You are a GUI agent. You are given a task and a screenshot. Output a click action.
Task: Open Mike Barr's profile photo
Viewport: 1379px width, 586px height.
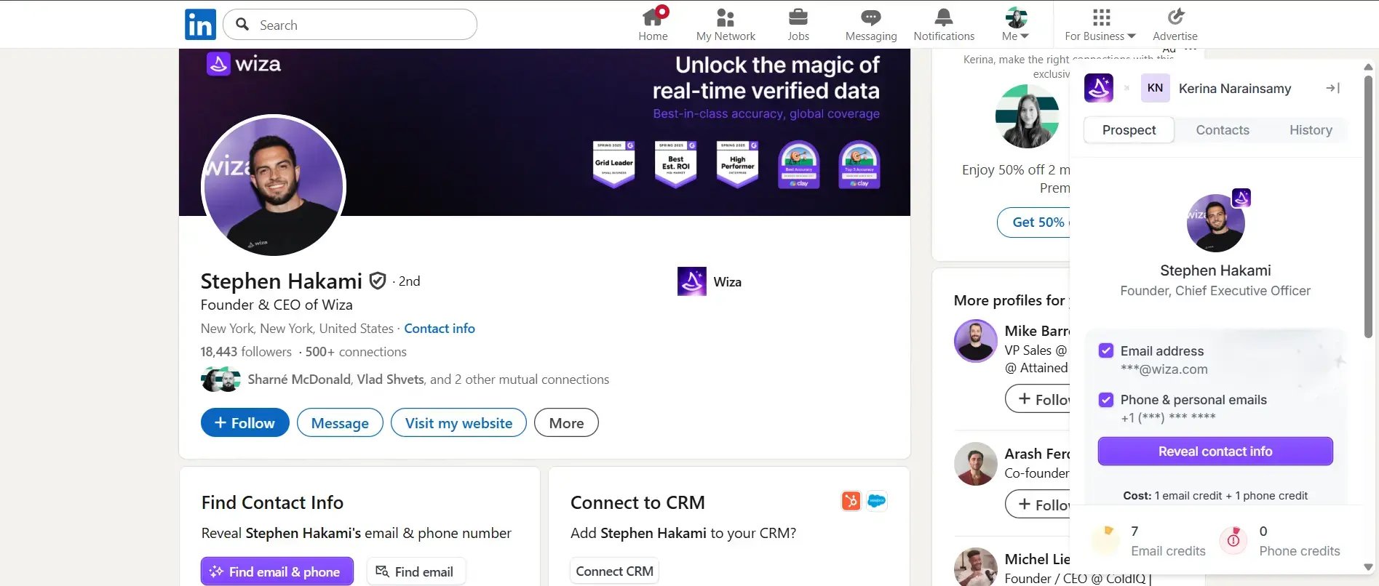pyautogui.click(x=976, y=340)
